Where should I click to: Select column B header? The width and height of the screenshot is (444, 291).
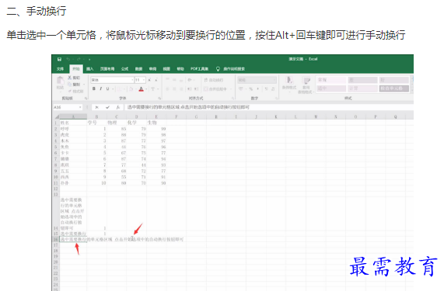(x=97, y=116)
